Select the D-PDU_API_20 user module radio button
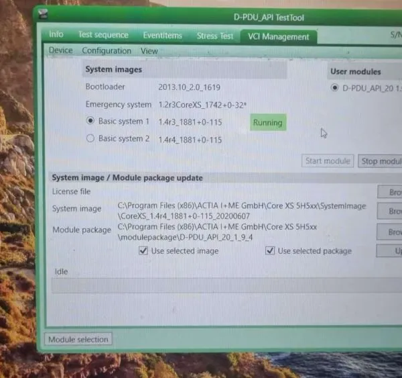The width and height of the screenshot is (402, 378). tap(334, 88)
